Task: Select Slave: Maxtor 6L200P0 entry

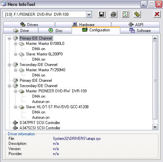Action: click(x=44, y=54)
